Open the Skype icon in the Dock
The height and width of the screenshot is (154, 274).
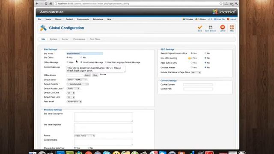coord(107,152)
